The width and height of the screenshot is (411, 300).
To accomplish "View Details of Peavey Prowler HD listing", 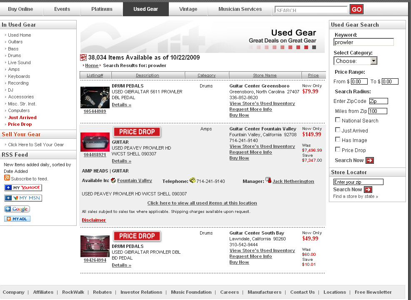I will (x=121, y=161).
